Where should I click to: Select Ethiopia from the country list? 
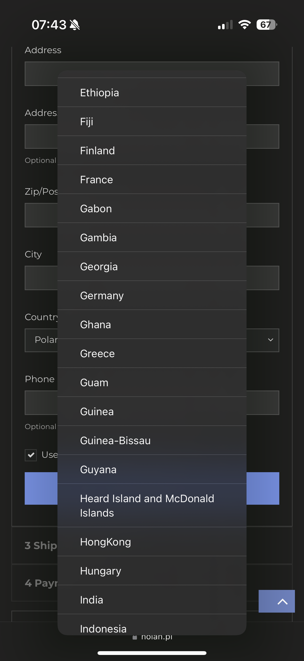point(151,93)
